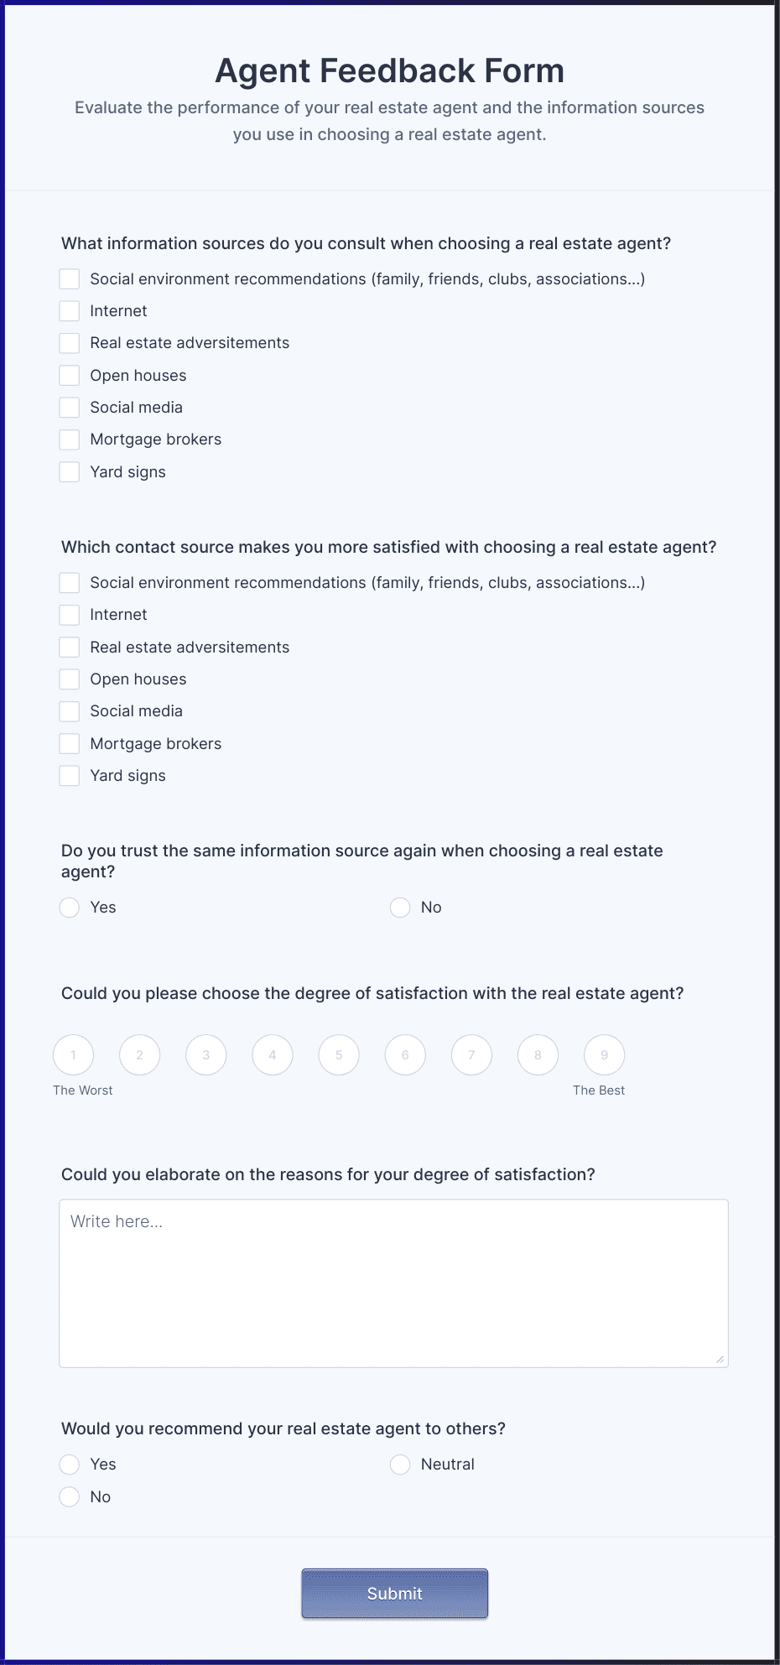780x1665 pixels.
Task: Click the textarea resize handle corner
Action: [720, 1360]
